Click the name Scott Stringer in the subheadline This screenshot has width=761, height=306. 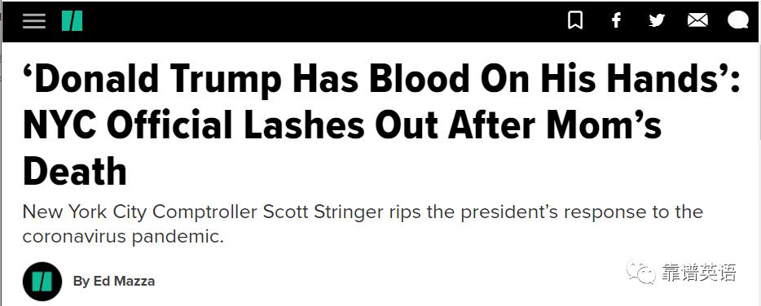tap(323, 212)
